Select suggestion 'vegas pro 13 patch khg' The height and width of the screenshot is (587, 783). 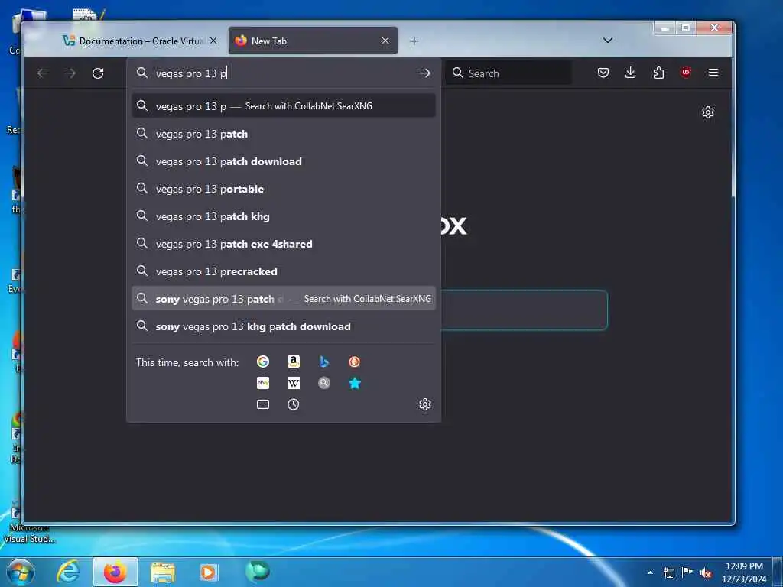(284, 216)
